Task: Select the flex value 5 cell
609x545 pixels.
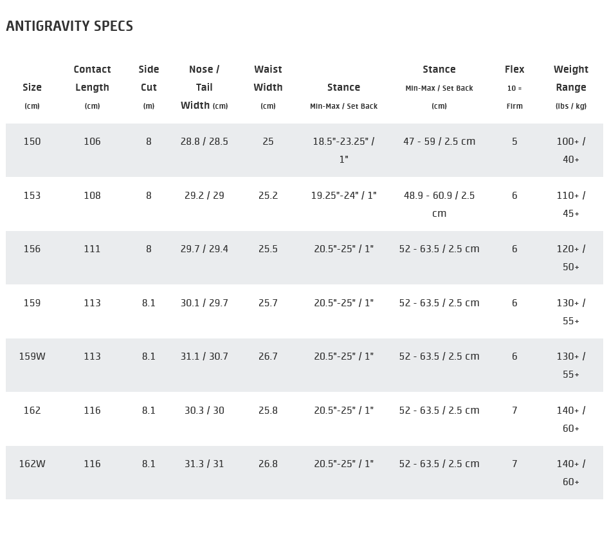Action: (x=514, y=142)
